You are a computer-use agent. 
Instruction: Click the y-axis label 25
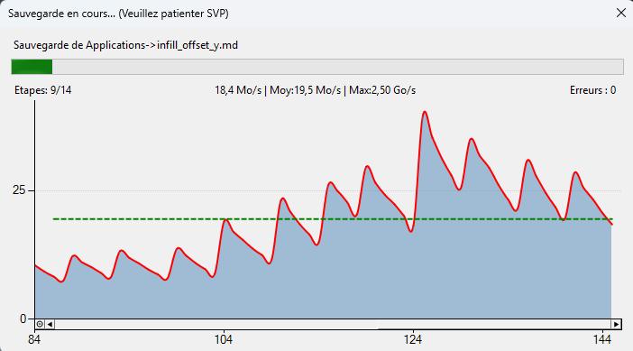(19, 189)
